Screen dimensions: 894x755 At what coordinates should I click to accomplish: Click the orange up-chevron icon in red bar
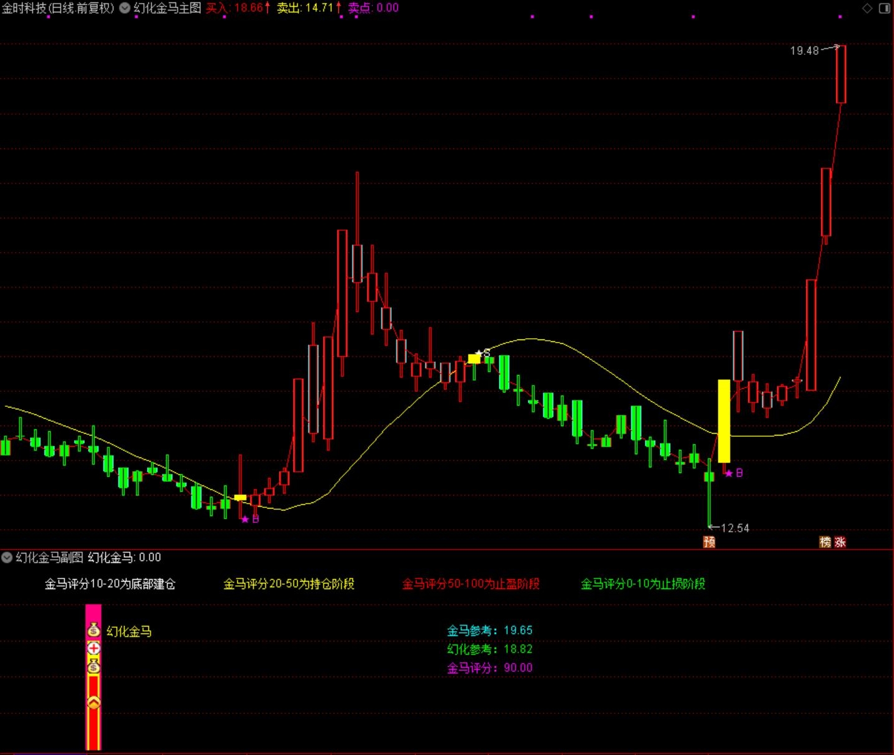(94, 703)
